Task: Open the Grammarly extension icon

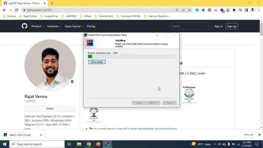Action: pyautogui.click(x=197, y=10)
